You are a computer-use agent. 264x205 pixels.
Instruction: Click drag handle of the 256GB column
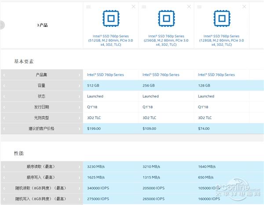click(144, 7)
